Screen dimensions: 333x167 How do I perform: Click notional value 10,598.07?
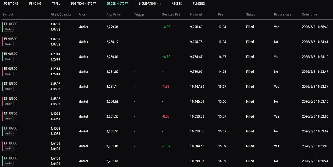tap(197, 161)
